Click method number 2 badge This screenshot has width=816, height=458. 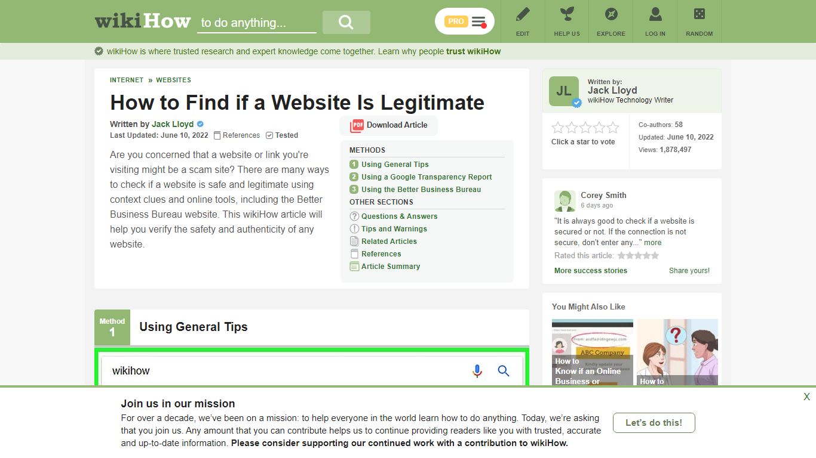click(354, 177)
